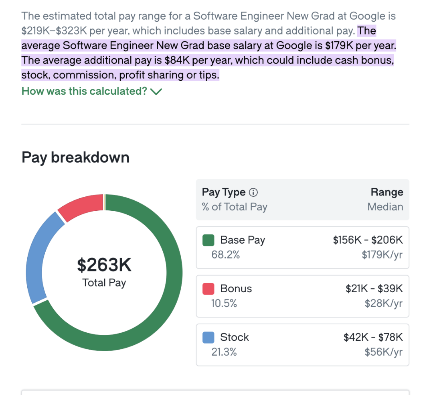Viewport: 433px width, 395px height.
Task: Click the info icon beside Pay Type
Action: coord(253,192)
